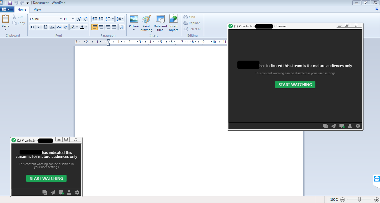Click START WATCHING in small Picarto window
The image size is (380, 203).
pos(46,178)
